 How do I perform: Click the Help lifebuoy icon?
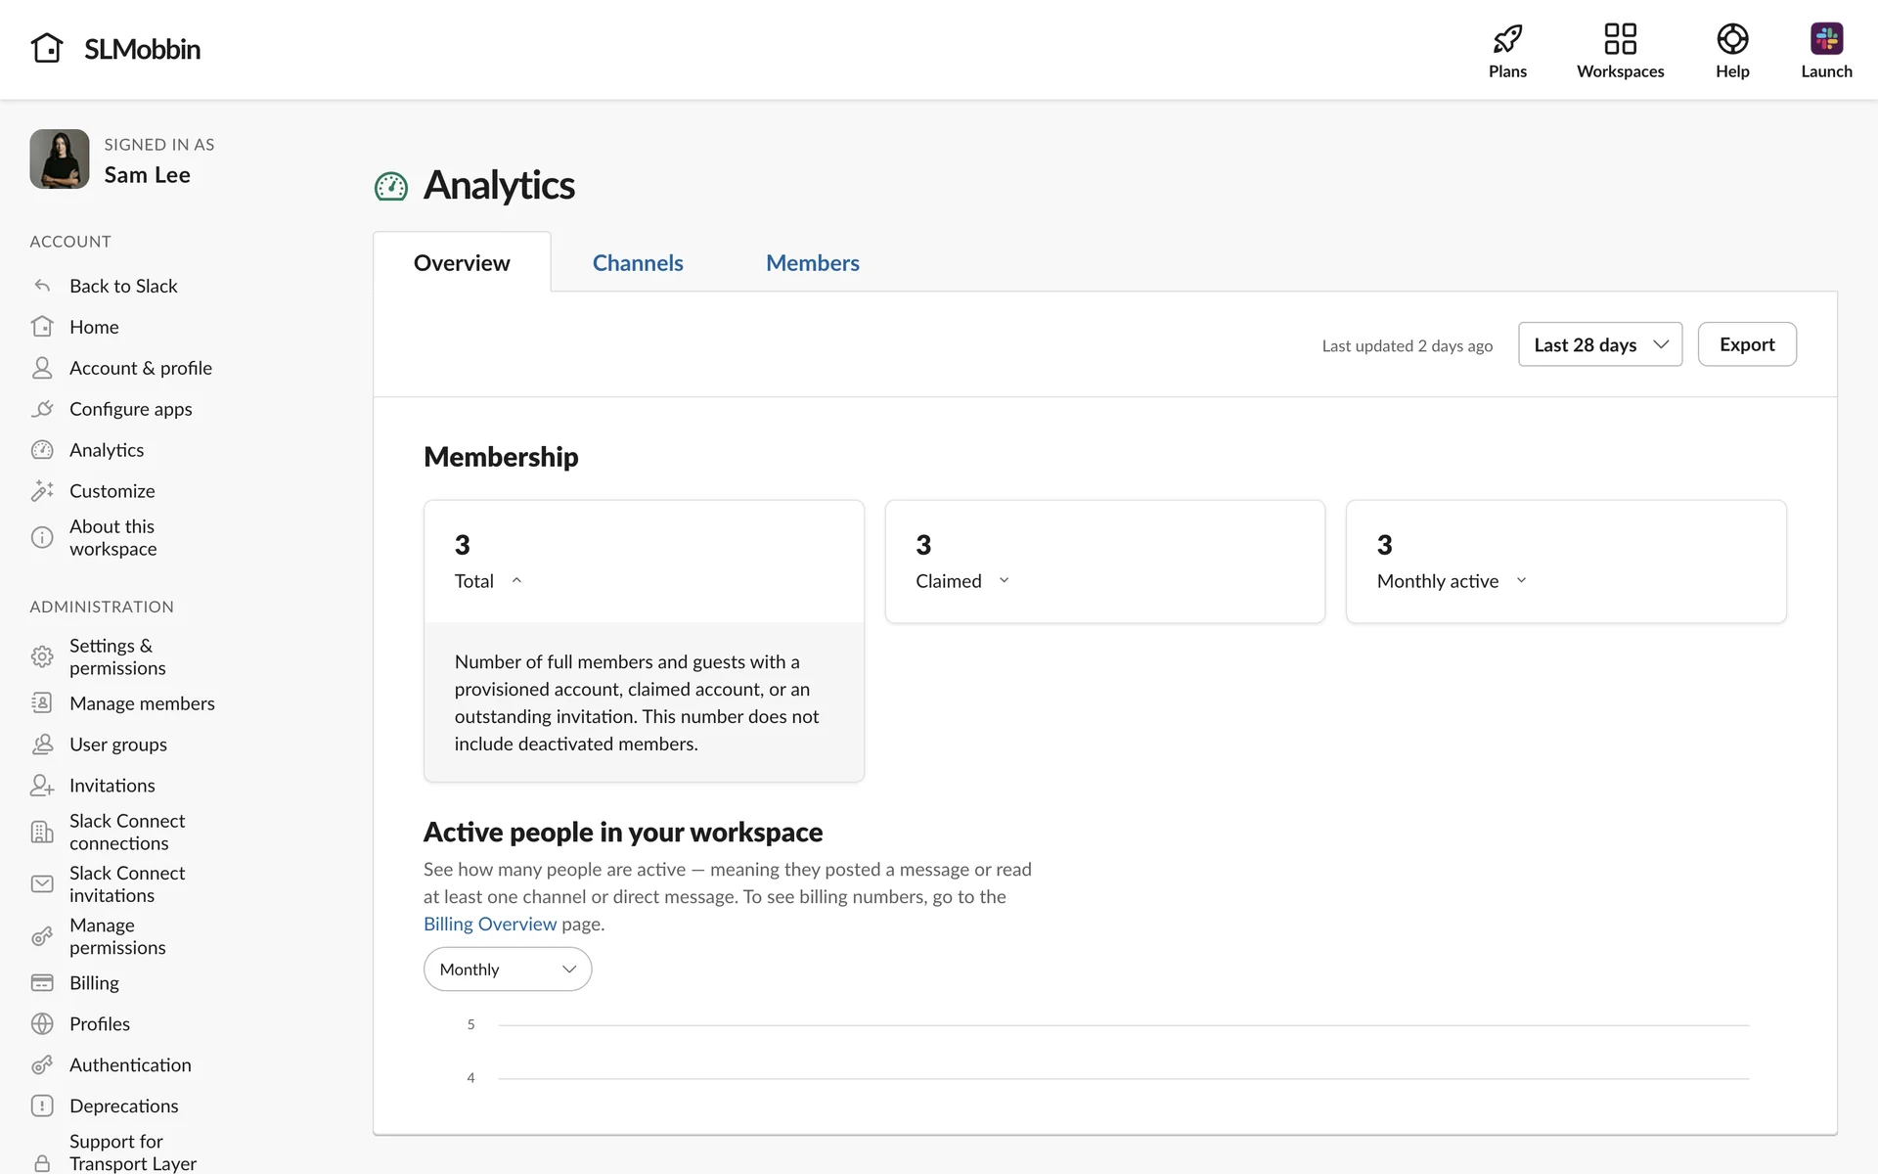coord(1731,39)
